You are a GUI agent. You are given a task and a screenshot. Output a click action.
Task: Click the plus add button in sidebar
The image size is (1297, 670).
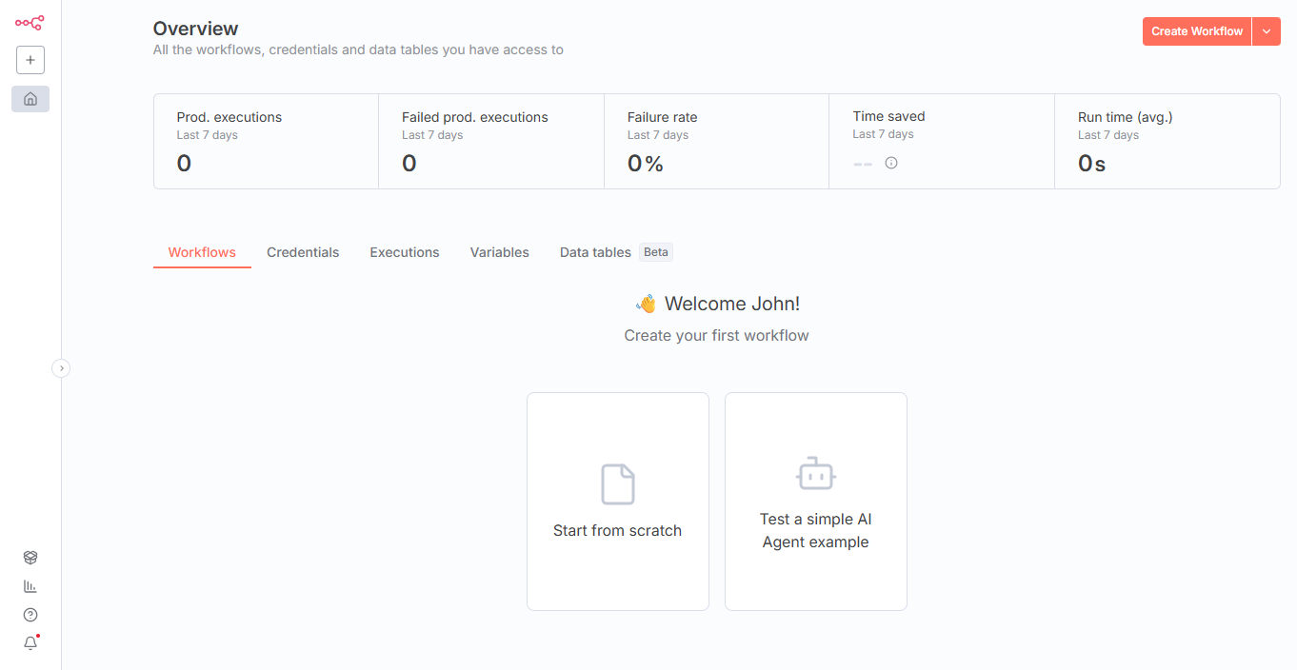[x=30, y=60]
